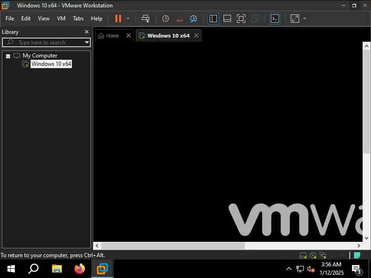
Task: Select My Computer in the Library
Action: 40,56
